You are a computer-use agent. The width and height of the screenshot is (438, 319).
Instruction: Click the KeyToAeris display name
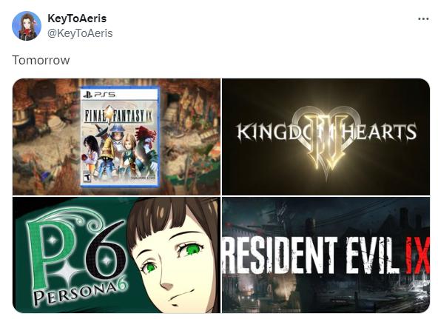coord(77,19)
